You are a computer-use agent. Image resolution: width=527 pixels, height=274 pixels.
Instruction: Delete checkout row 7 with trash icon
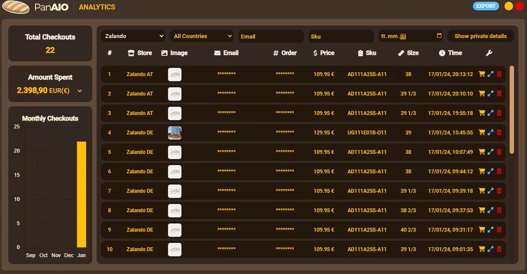(499, 191)
